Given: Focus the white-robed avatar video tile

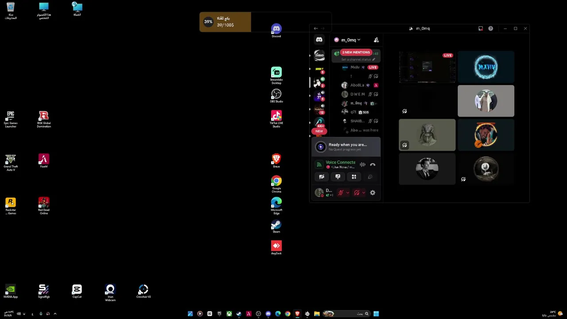Looking at the screenshot, I should tap(486, 101).
